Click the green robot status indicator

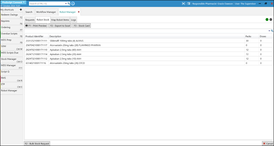tap(267, 20)
